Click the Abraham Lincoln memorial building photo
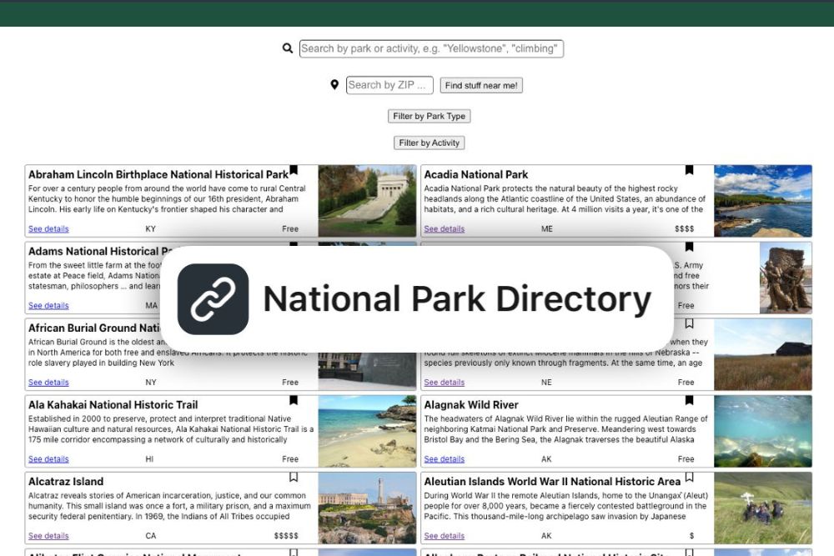 (367, 201)
